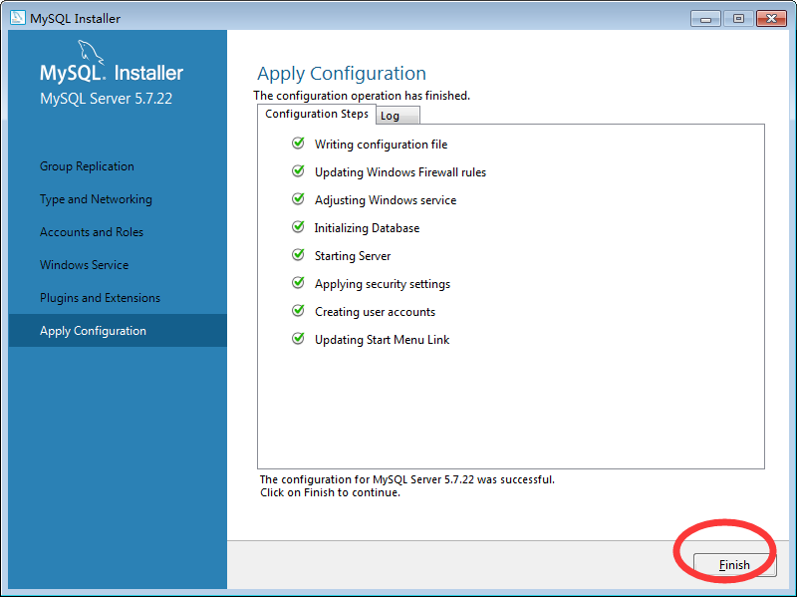The image size is (797, 597).
Task: Click the MySQL Installer title bar icon
Action: (17, 17)
